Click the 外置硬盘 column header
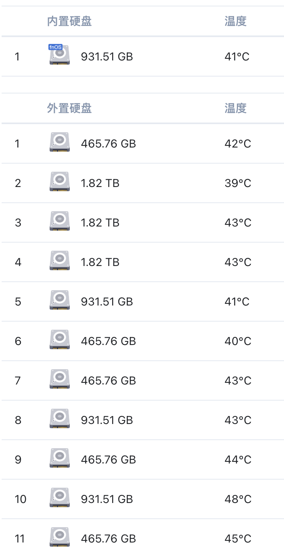284x557 pixels. 69,108
